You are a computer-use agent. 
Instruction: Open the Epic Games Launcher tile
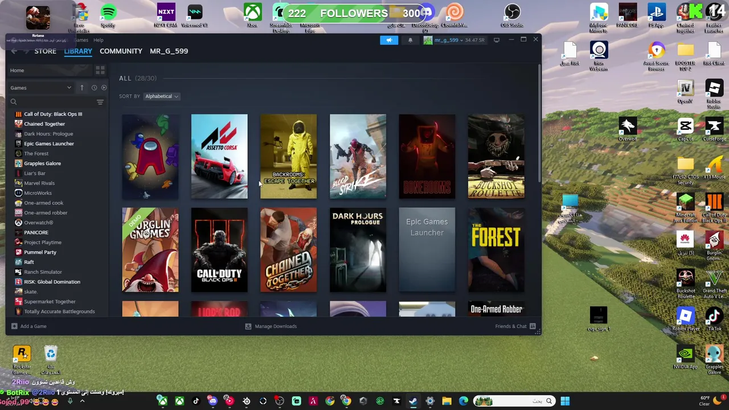coord(427,250)
